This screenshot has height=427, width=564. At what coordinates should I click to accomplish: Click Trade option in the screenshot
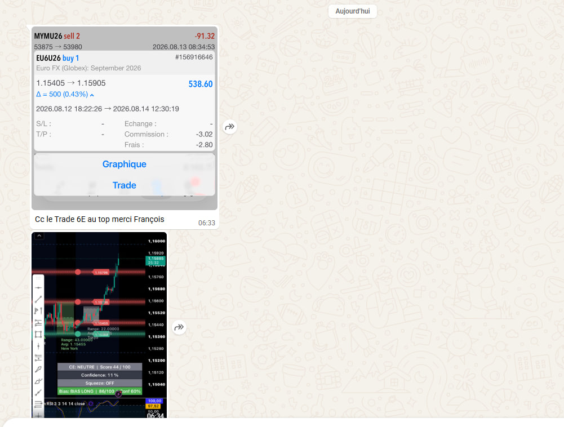pos(125,185)
